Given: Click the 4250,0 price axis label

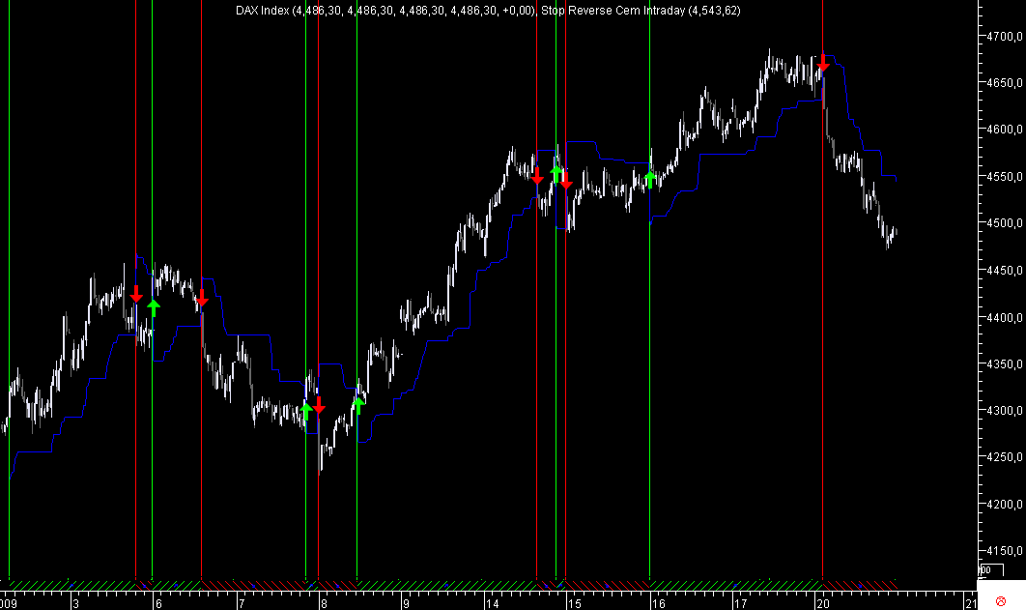Looking at the screenshot, I should point(1004,457).
